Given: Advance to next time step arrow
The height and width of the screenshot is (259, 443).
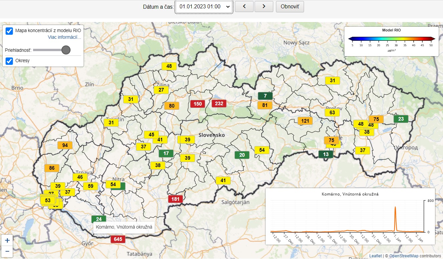Looking at the screenshot, I should click(264, 6).
